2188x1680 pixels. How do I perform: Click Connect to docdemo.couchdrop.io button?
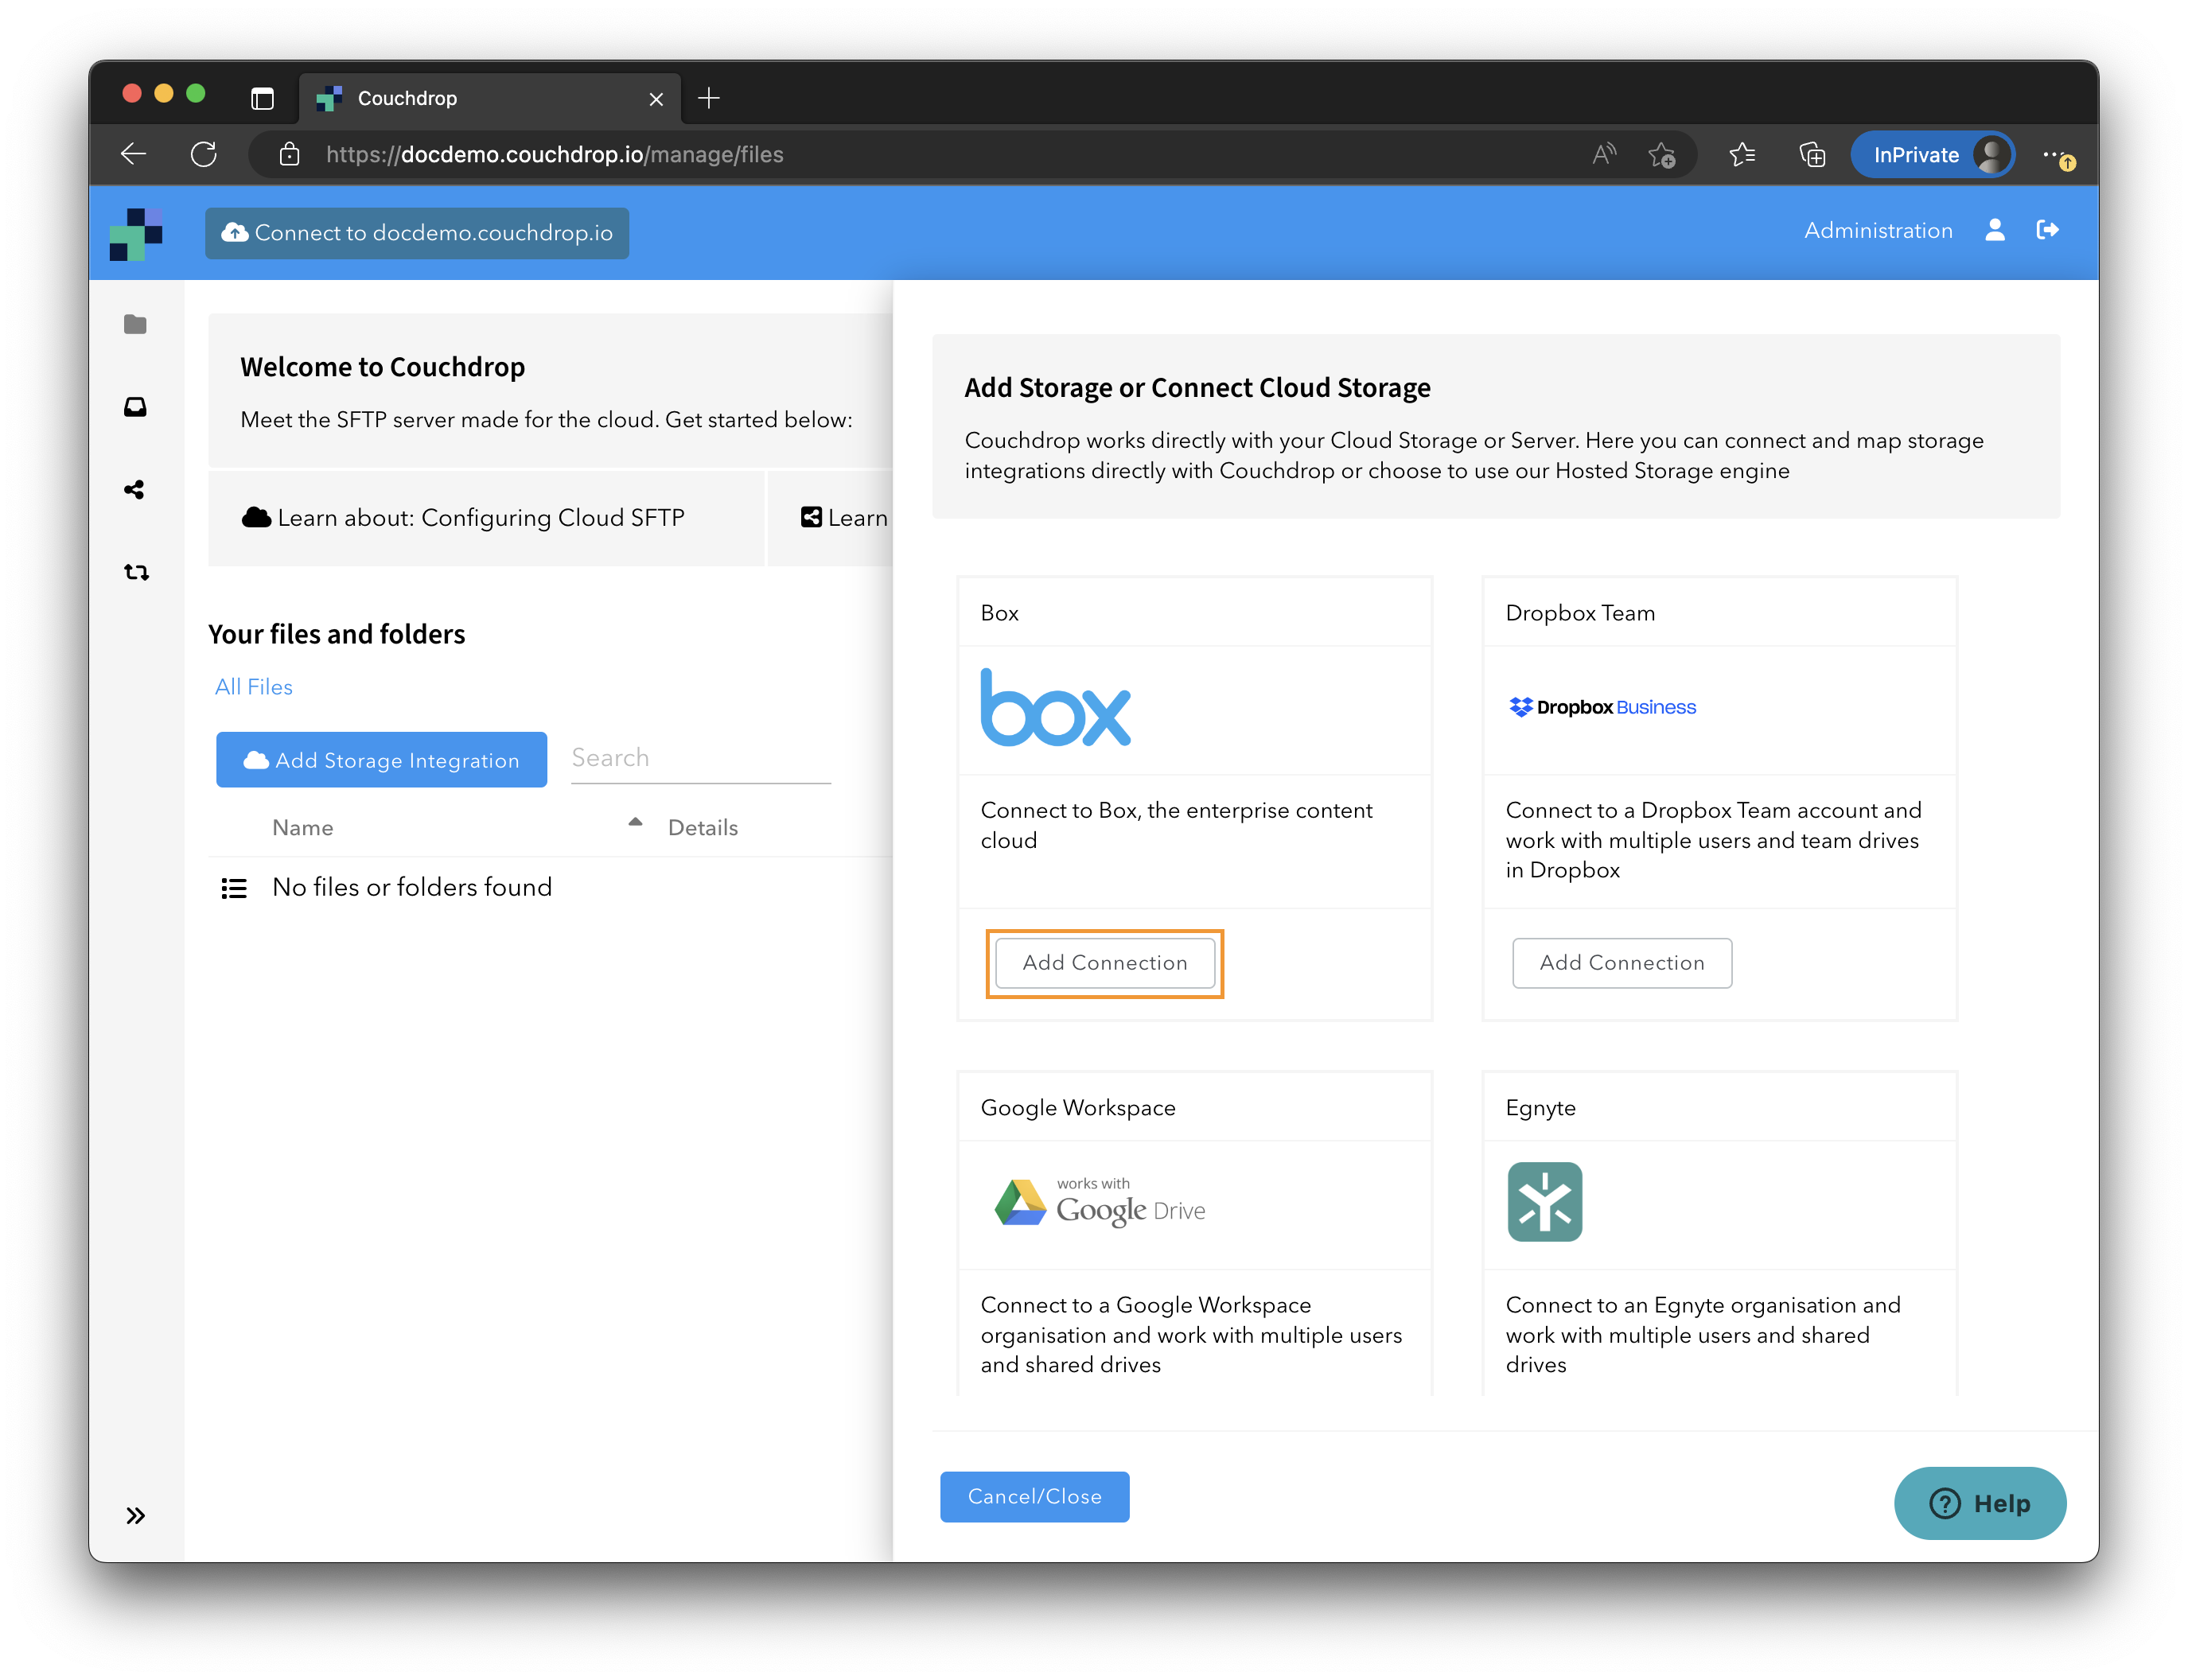tap(422, 231)
